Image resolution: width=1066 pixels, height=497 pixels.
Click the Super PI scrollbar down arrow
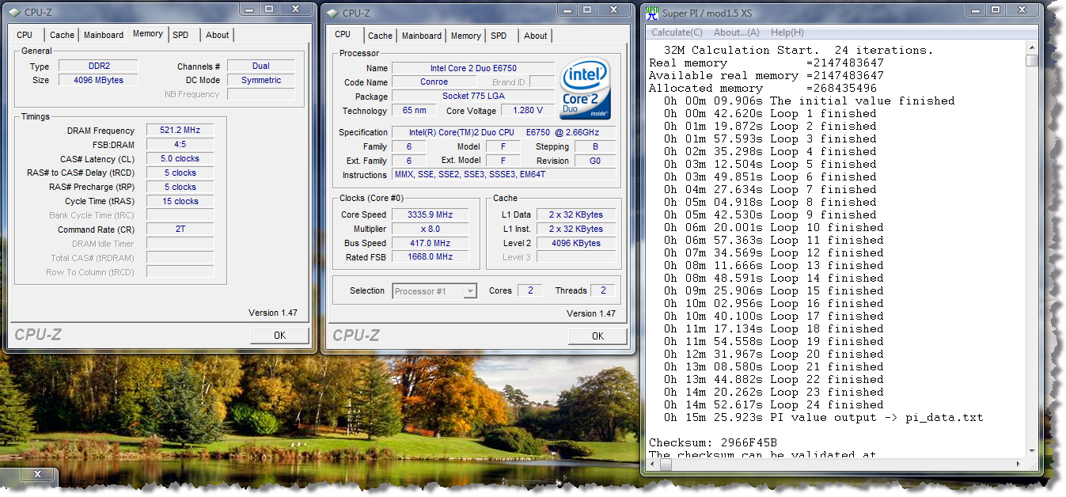[1031, 452]
